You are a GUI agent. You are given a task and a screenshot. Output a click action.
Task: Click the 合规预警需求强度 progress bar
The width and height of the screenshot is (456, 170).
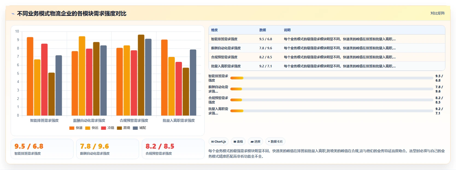pyautogui.click(x=332, y=100)
